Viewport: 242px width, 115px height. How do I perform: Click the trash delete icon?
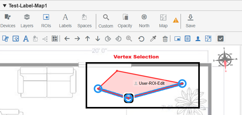coord(165,39)
